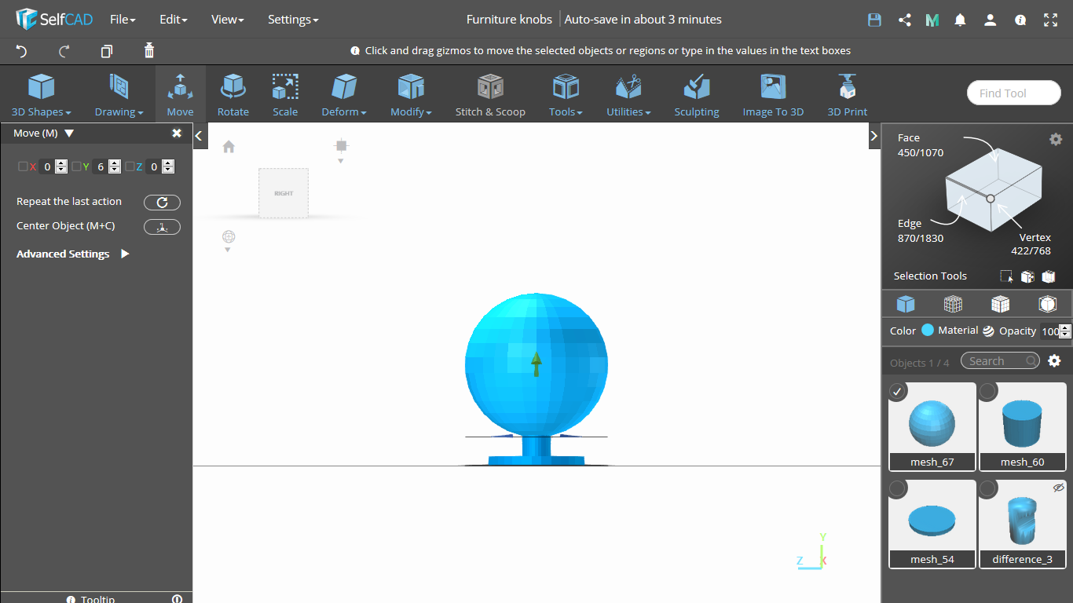Image resolution: width=1073 pixels, height=603 pixels.
Task: Click the info icon in header
Action: point(1020,20)
